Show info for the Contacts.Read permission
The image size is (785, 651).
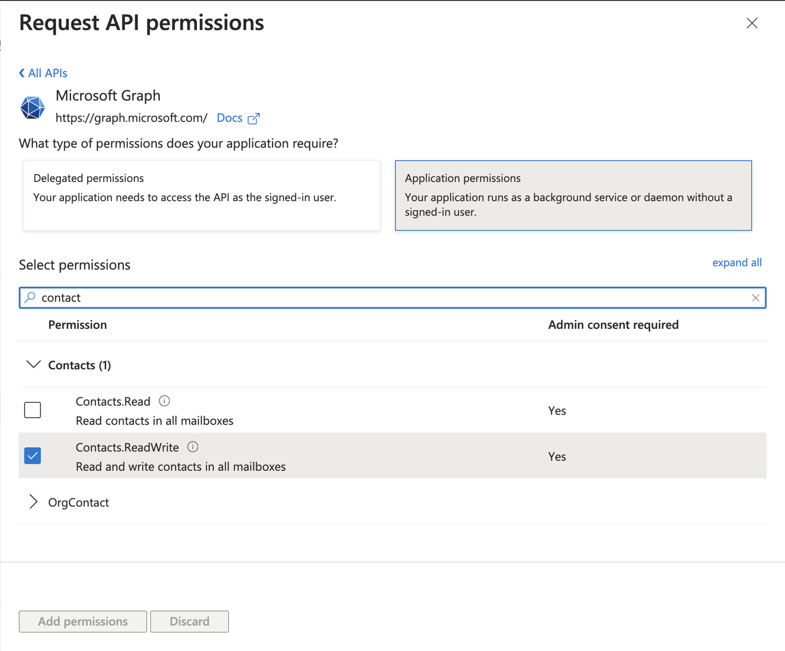pyautogui.click(x=164, y=401)
